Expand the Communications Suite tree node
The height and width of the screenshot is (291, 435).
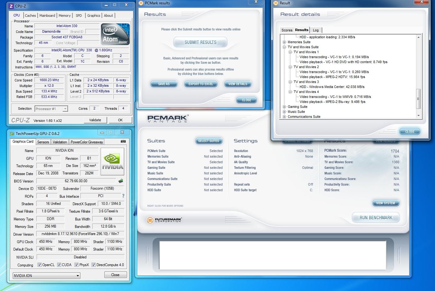284,117
